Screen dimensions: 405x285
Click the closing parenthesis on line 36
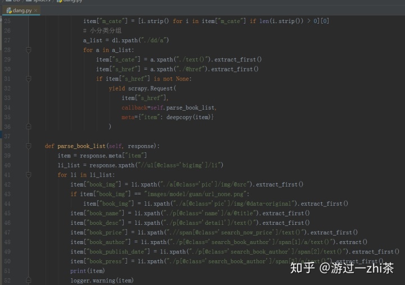pyautogui.click(x=110, y=126)
